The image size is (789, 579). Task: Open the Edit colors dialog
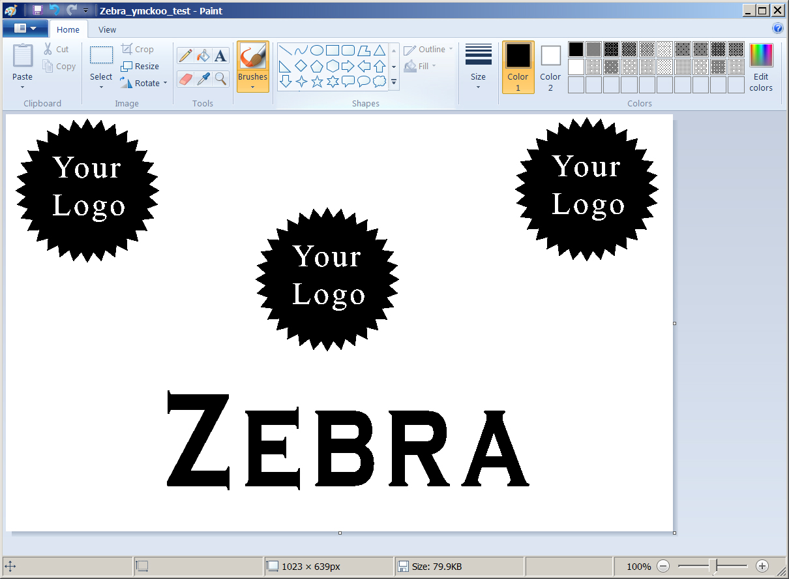click(x=760, y=66)
